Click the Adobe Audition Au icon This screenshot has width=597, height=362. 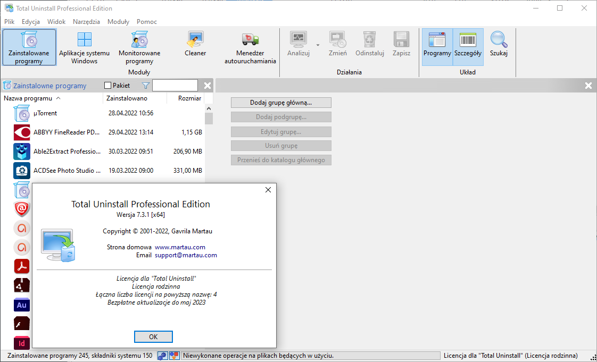click(22, 305)
